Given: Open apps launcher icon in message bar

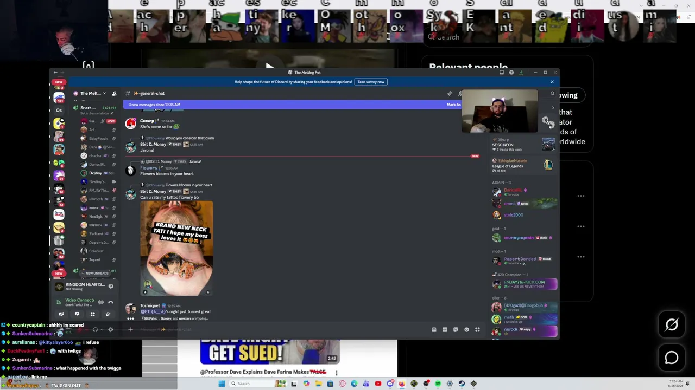Looking at the screenshot, I should (477, 329).
